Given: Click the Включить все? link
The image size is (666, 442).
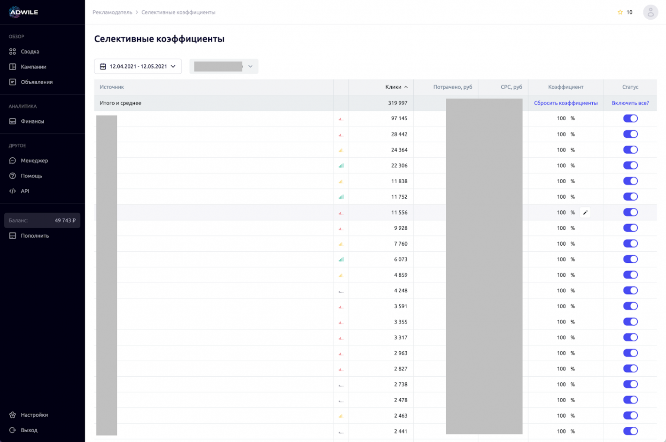Looking at the screenshot, I should [x=630, y=103].
